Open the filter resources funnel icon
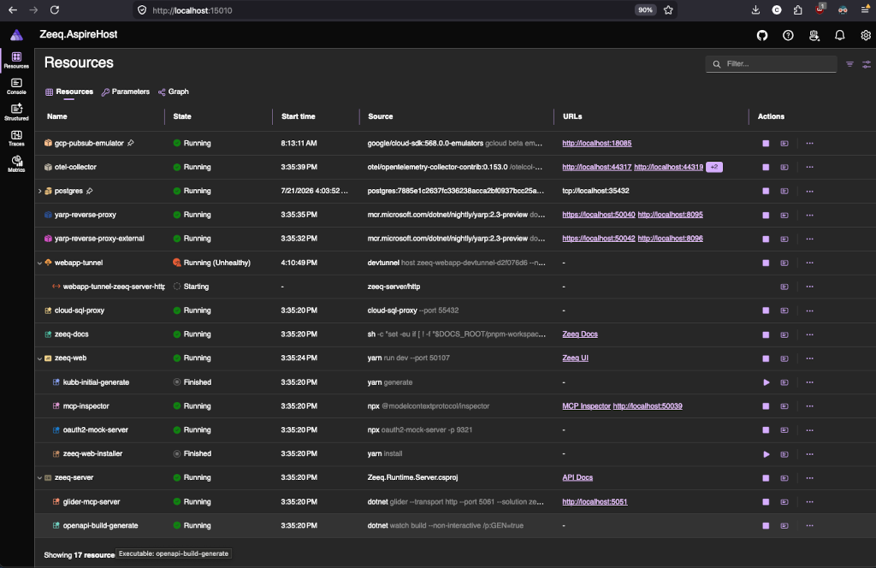This screenshot has height=568, width=876. (849, 64)
